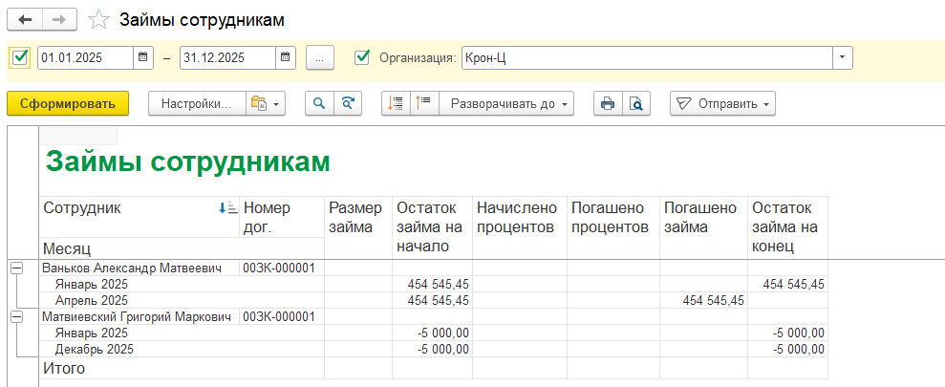The width and height of the screenshot is (945, 387).
Task: Click the Сформировать button
Action: 68,104
